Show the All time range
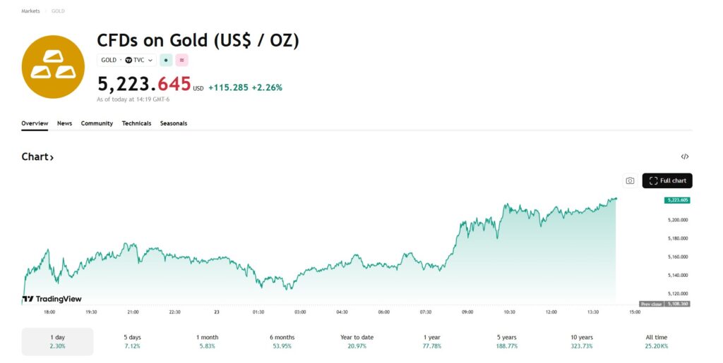The width and height of the screenshot is (723, 363). click(x=656, y=341)
